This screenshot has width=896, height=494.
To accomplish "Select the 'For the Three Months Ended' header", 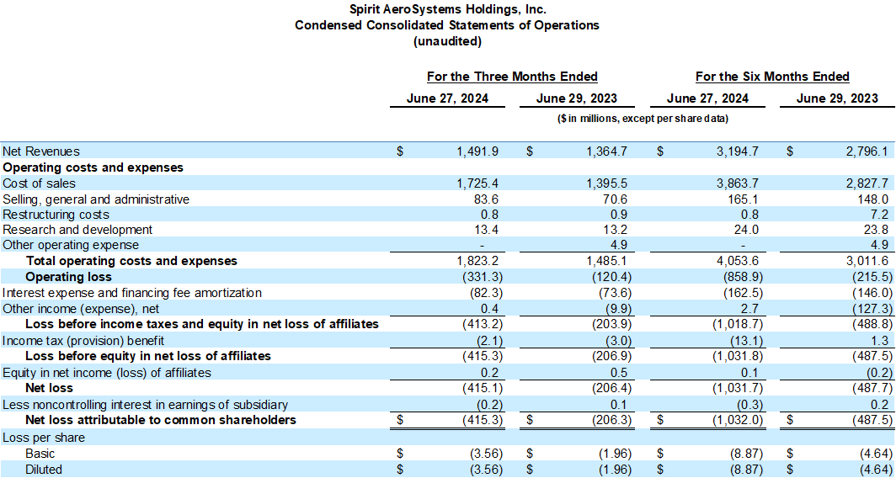I will (512, 77).
